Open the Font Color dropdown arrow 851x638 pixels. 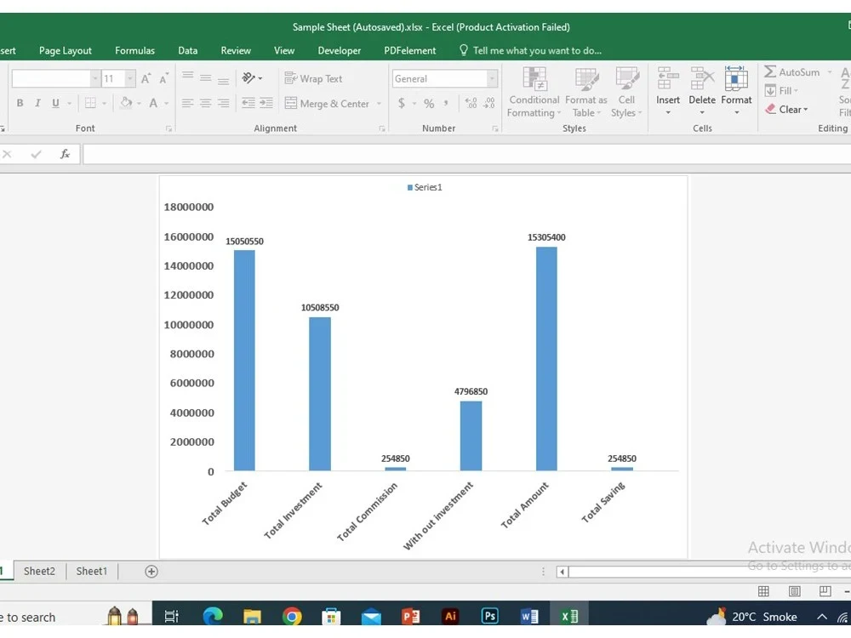(x=167, y=103)
